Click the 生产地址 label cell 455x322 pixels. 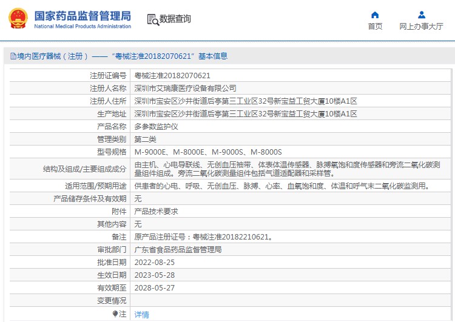pos(70,114)
